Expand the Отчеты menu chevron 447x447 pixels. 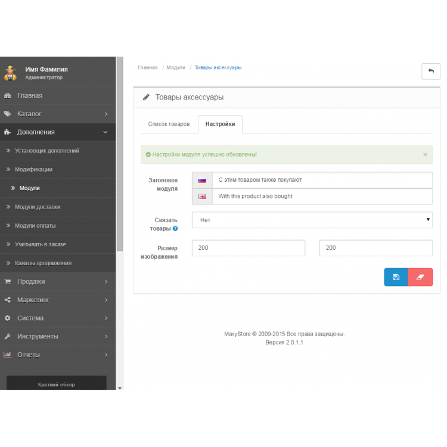106,355
